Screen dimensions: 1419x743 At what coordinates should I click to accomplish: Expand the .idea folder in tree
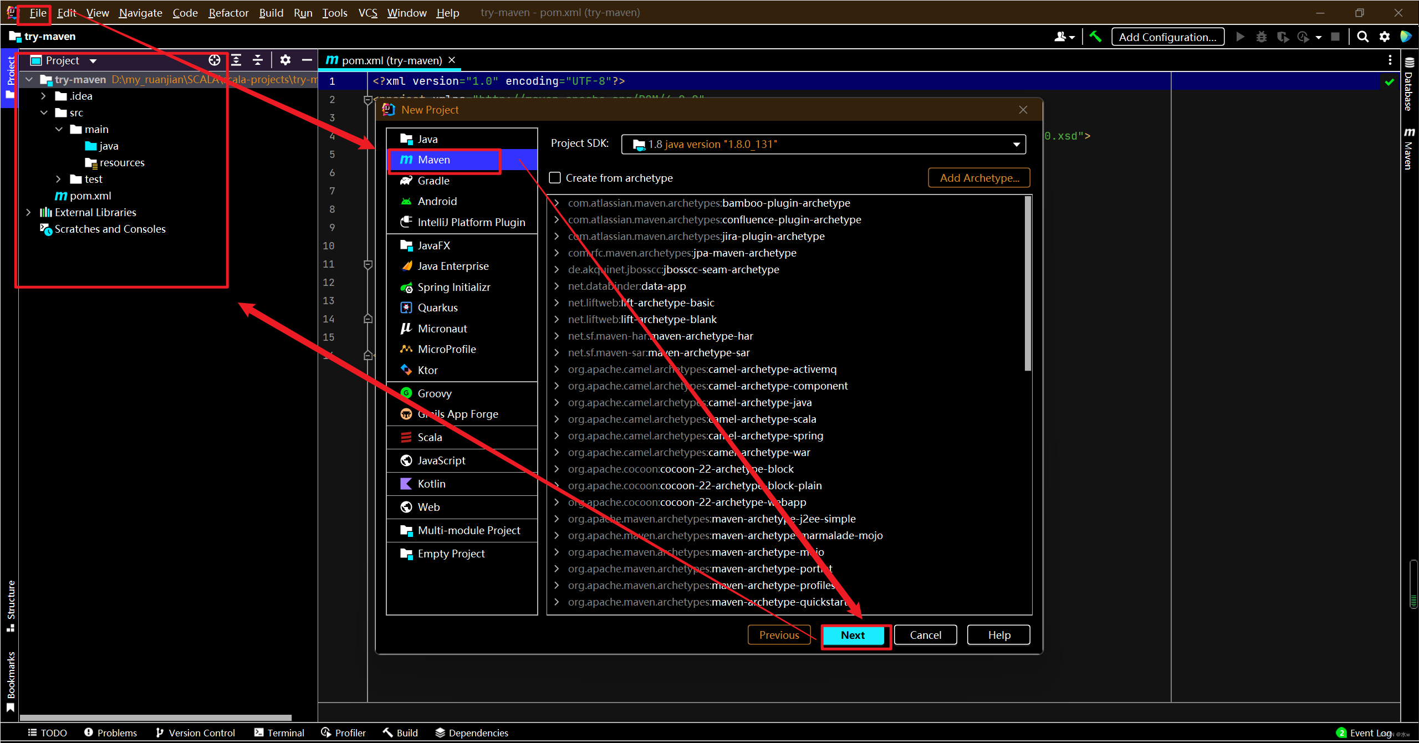click(44, 96)
